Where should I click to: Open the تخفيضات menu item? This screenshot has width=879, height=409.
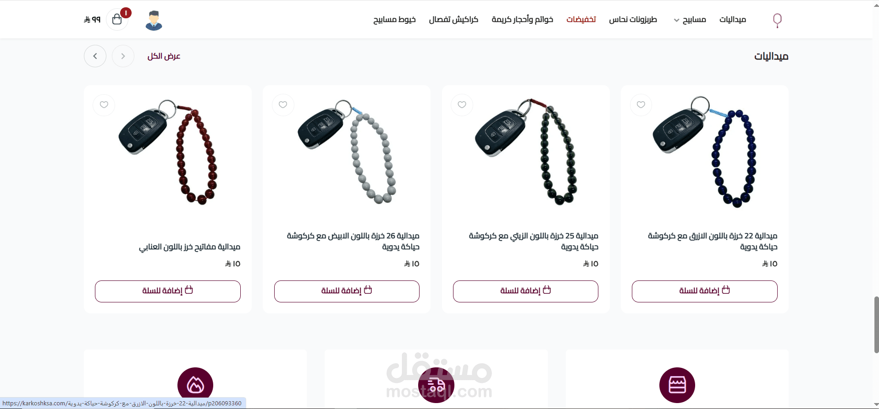point(581,19)
